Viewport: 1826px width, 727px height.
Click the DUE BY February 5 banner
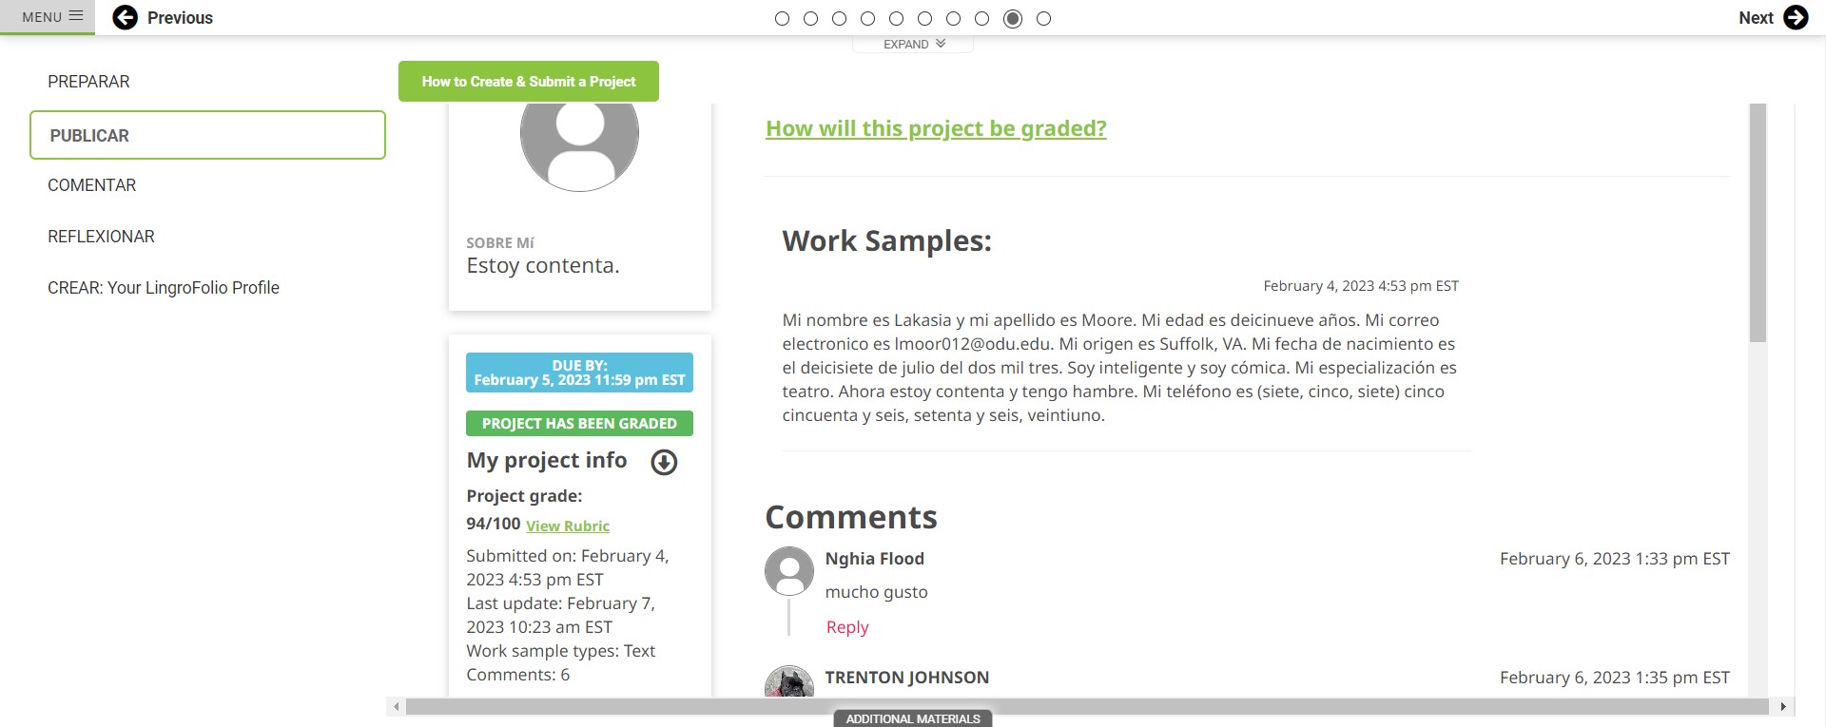(x=579, y=373)
